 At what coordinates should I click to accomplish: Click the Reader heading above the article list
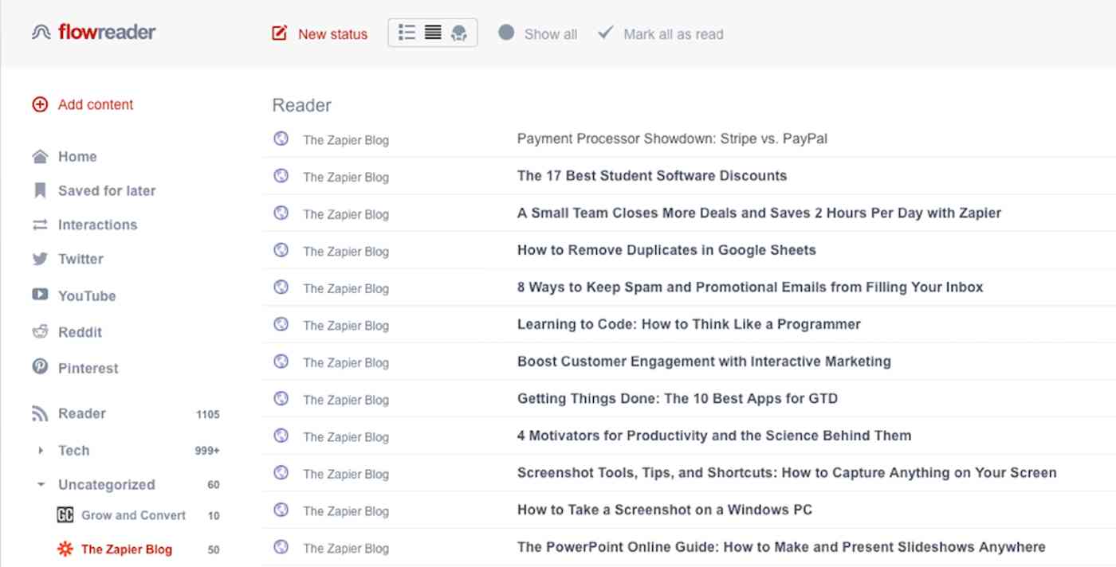click(x=302, y=105)
